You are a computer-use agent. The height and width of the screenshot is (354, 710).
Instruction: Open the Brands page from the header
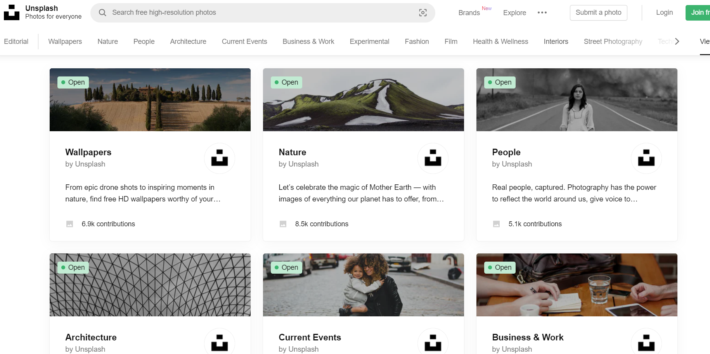pos(469,13)
